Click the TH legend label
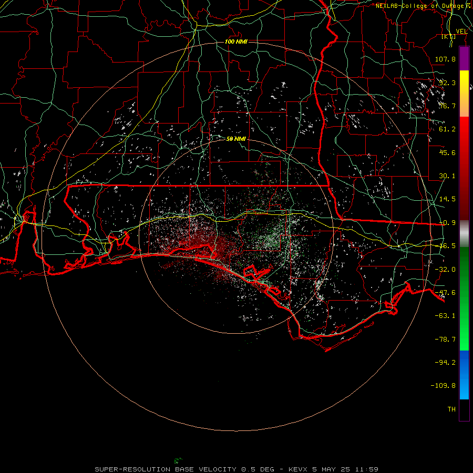Image resolution: width=473 pixels, height=473 pixels. tap(451, 409)
